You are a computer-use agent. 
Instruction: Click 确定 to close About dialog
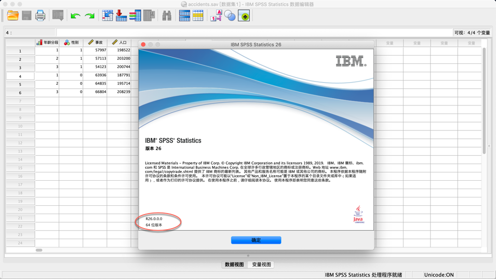(256, 240)
